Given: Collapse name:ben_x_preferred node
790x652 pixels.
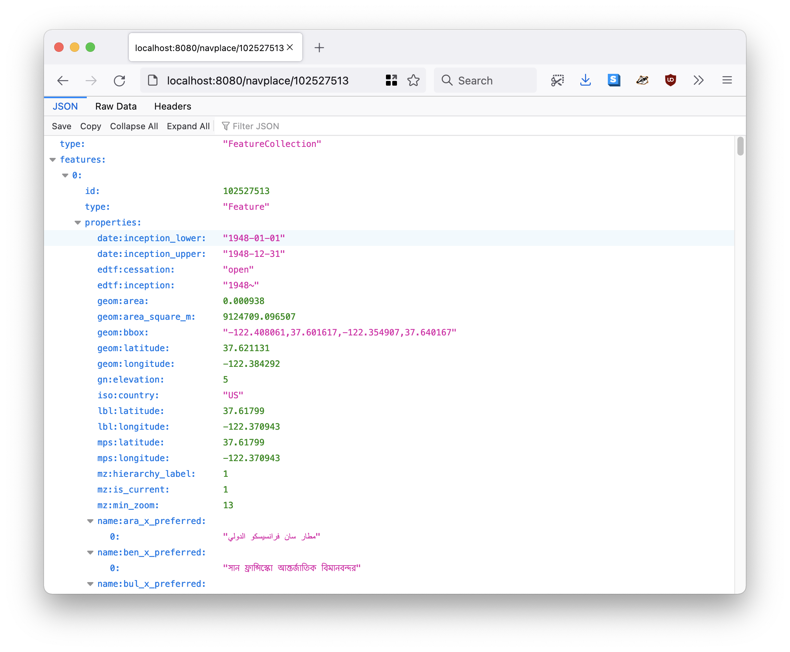Looking at the screenshot, I should click(x=90, y=553).
